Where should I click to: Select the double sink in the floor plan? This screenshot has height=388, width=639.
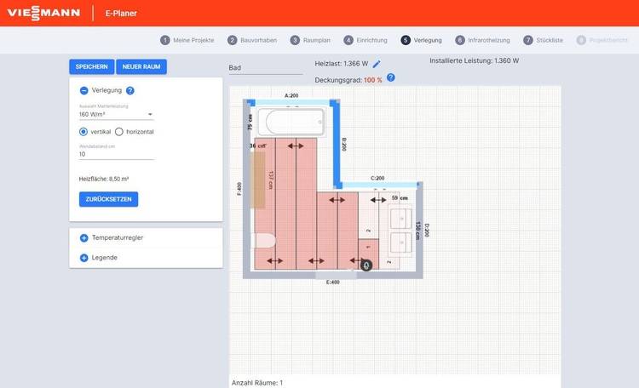click(400, 230)
